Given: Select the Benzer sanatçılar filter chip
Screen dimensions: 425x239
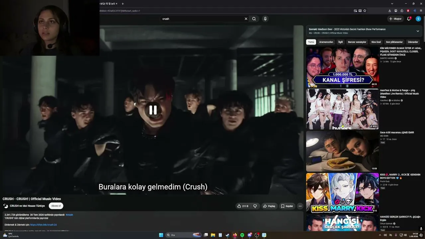Looking at the screenshot, I should 357,42.
